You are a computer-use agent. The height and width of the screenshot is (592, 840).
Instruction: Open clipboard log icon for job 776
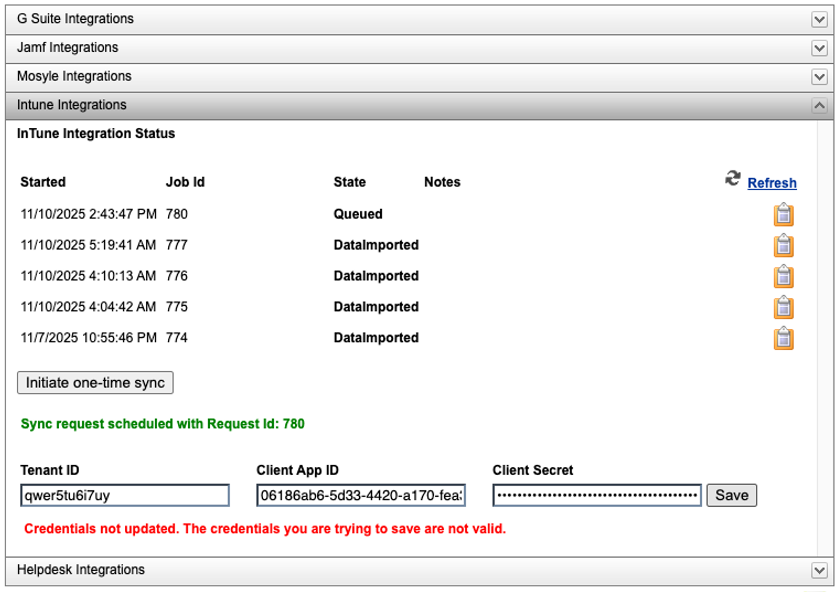point(783,276)
